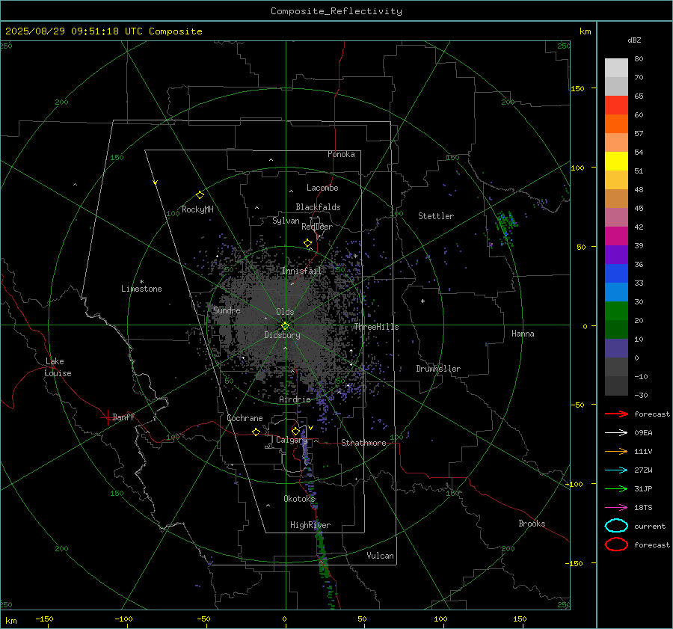Image resolution: width=673 pixels, height=629 pixels.
Task: Click the red cross marker at Banff
Action: pyautogui.click(x=107, y=418)
